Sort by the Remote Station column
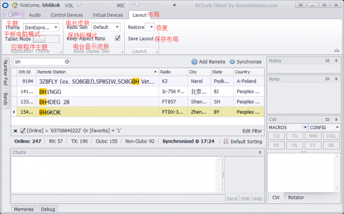The width and height of the screenshot is (344, 214). pos(97,72)
